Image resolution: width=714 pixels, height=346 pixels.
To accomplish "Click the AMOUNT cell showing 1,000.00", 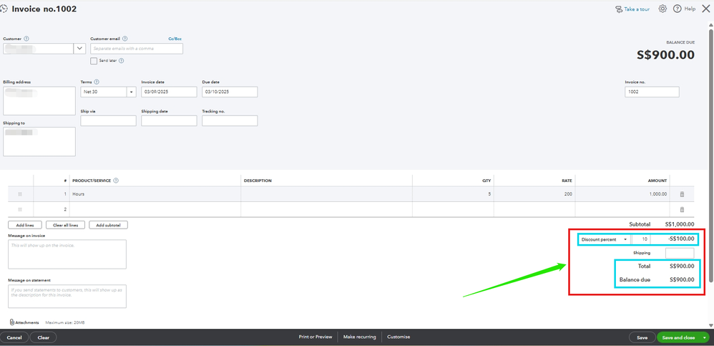I will tap(622, 194).
